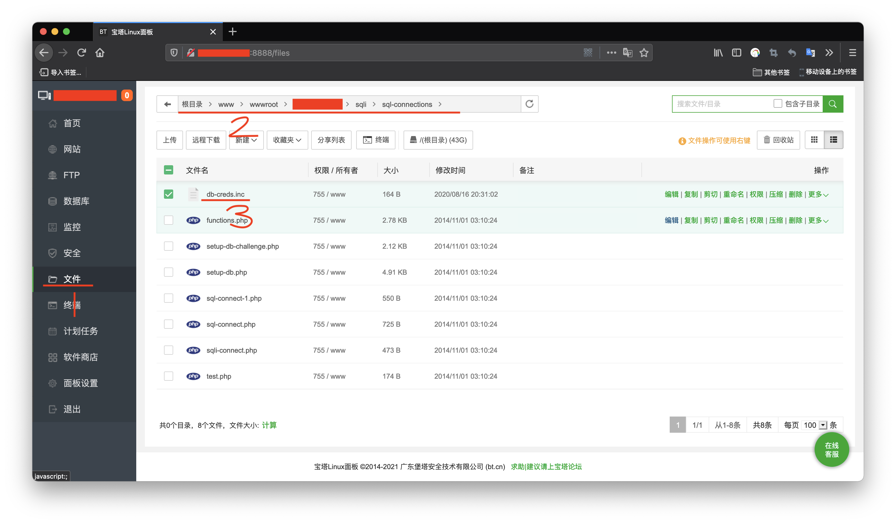Check the setup-db.php file checkbox

pyautogui.click(x=168, y=272)
